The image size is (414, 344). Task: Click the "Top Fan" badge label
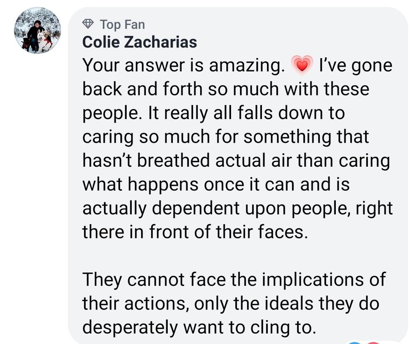(123, 24)
